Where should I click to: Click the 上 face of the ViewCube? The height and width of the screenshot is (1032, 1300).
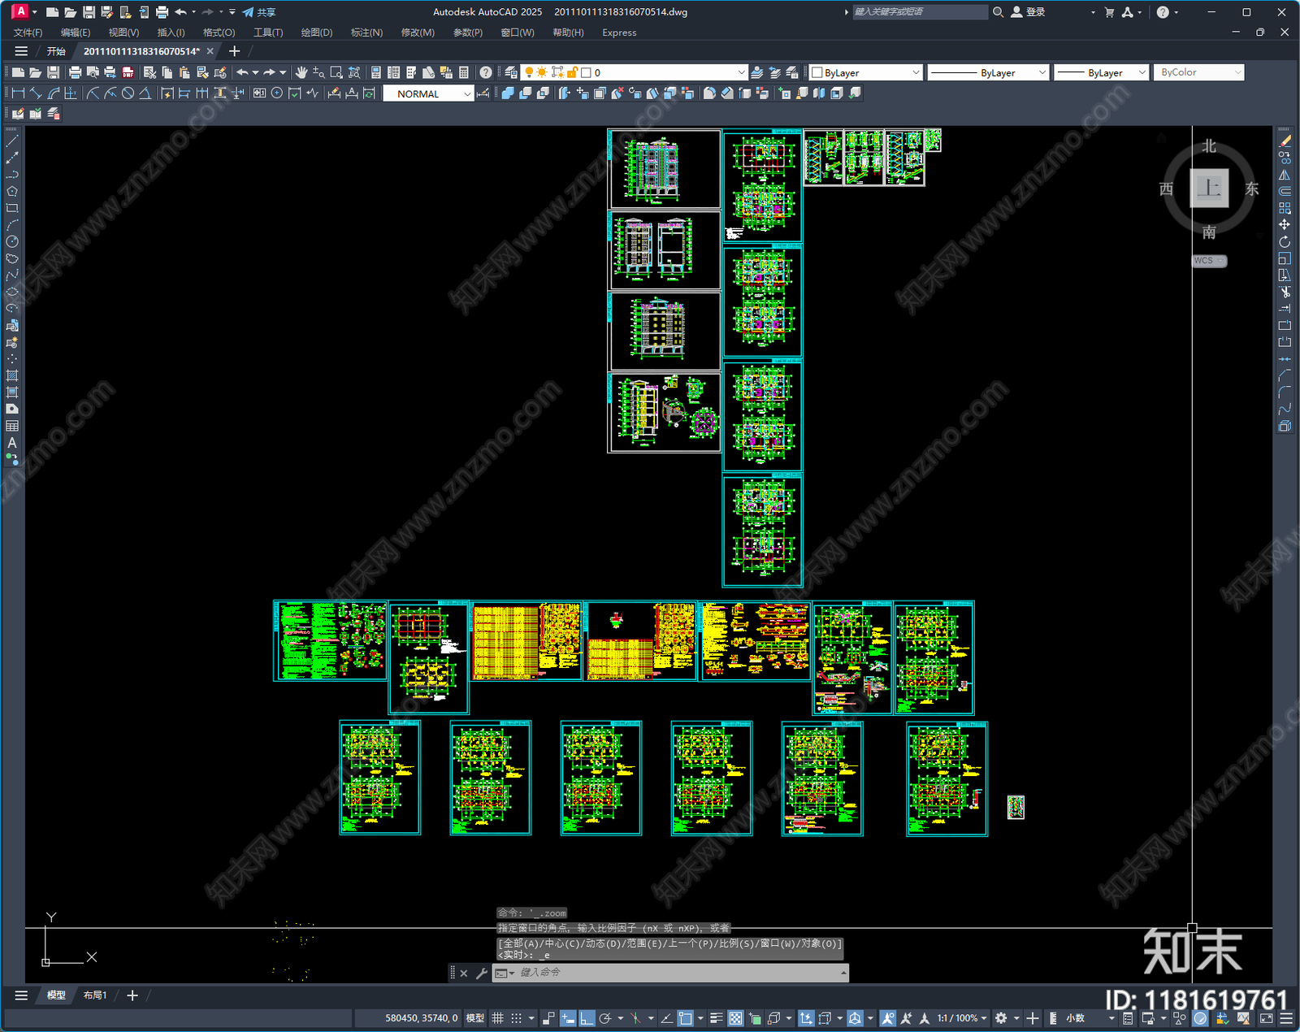click(1209, 189)
